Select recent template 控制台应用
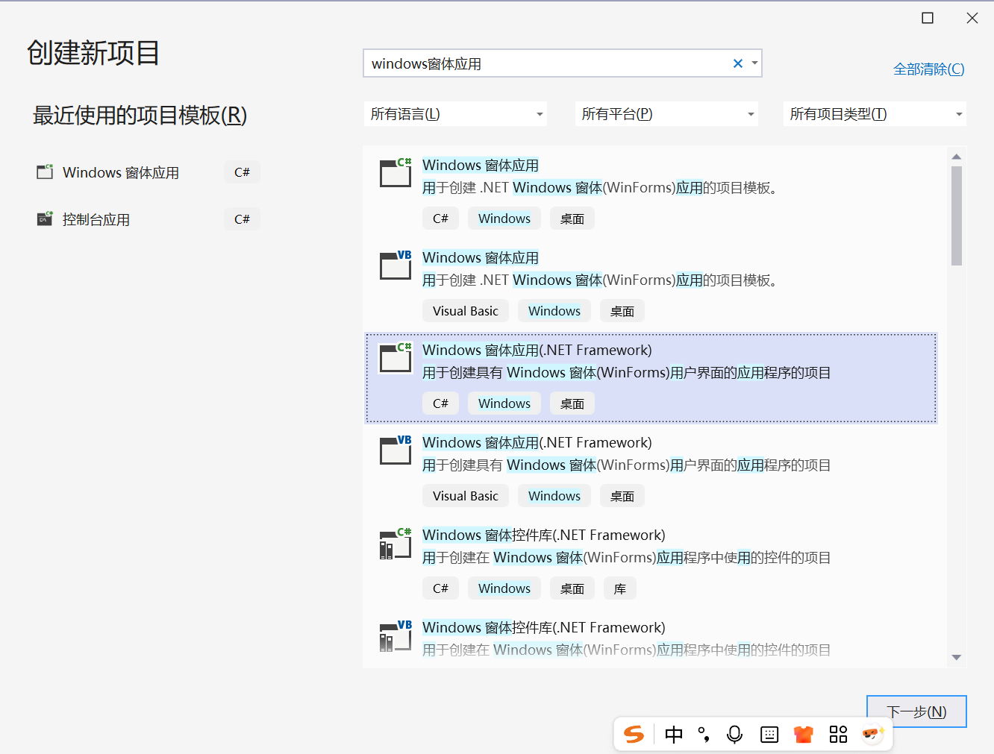Viewport: 994px width, 754px height. pos(96,219)
